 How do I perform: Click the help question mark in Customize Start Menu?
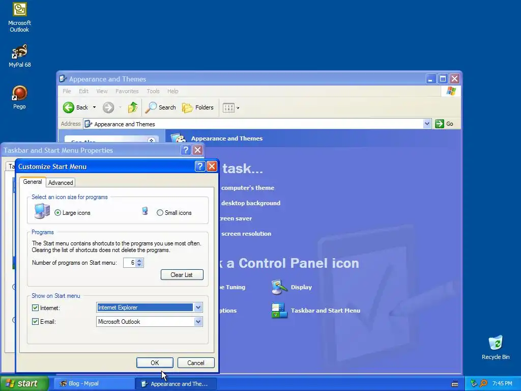tap(199, 166)
